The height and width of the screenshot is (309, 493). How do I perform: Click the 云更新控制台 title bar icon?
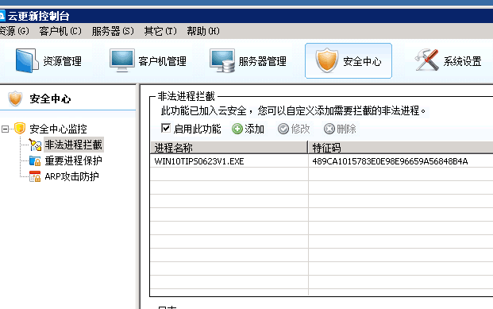click(2, 16)
